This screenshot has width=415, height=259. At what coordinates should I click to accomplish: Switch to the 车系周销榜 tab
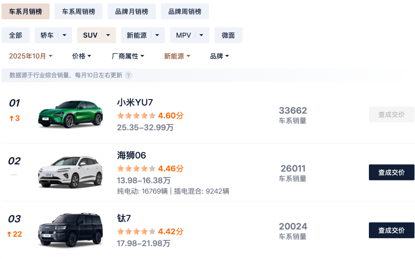tap(78, 12)
